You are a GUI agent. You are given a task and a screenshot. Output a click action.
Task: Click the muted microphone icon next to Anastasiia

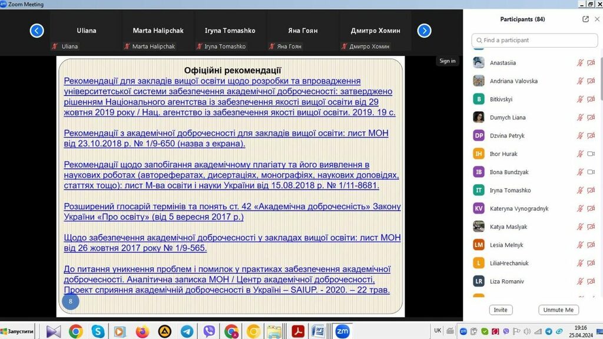click(580, 63)
